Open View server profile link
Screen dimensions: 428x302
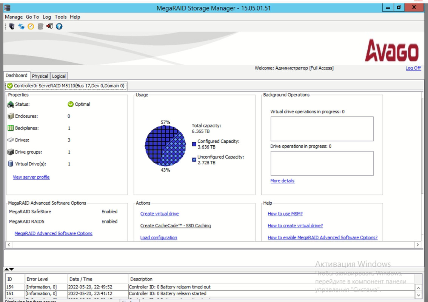tap(31, 177)
